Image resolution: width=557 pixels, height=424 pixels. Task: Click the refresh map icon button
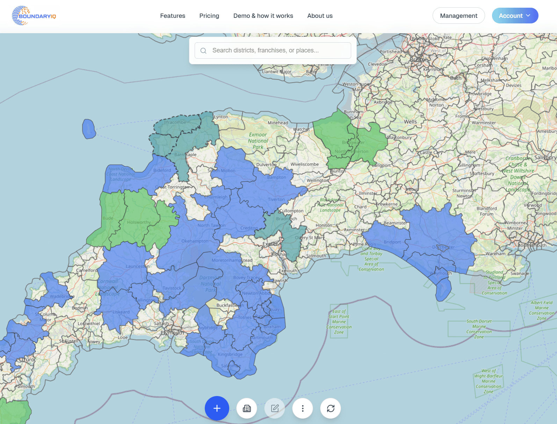[331, 408]
